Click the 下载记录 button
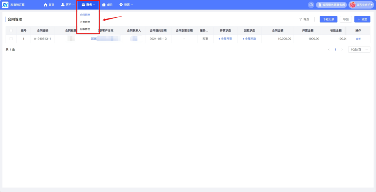Viewport: 376px width, 192px height. (329, 19)
